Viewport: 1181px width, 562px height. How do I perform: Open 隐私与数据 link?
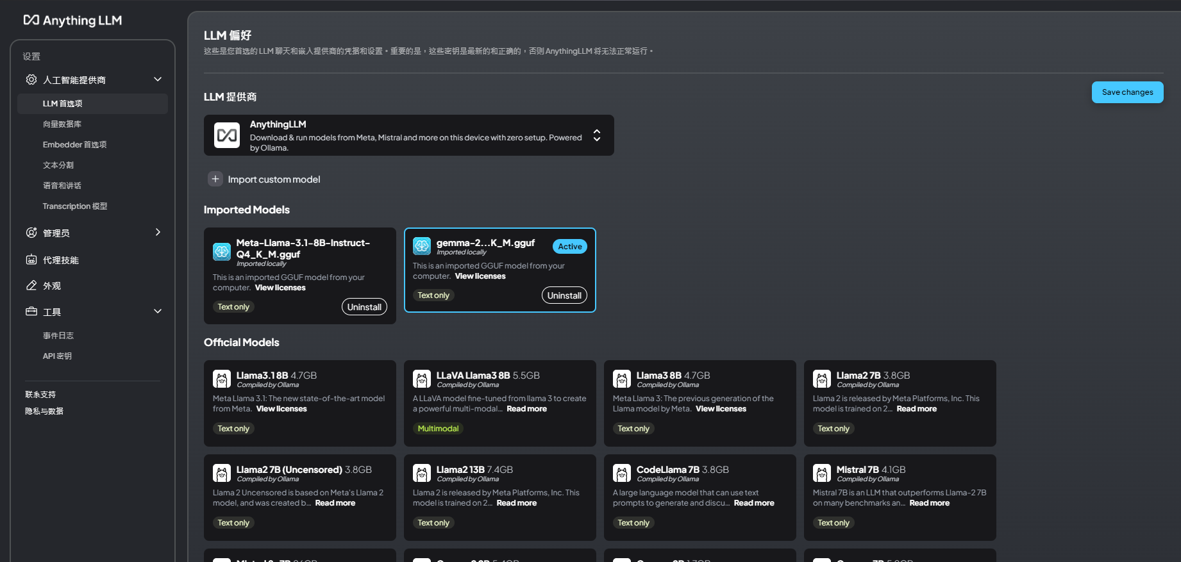44,411
